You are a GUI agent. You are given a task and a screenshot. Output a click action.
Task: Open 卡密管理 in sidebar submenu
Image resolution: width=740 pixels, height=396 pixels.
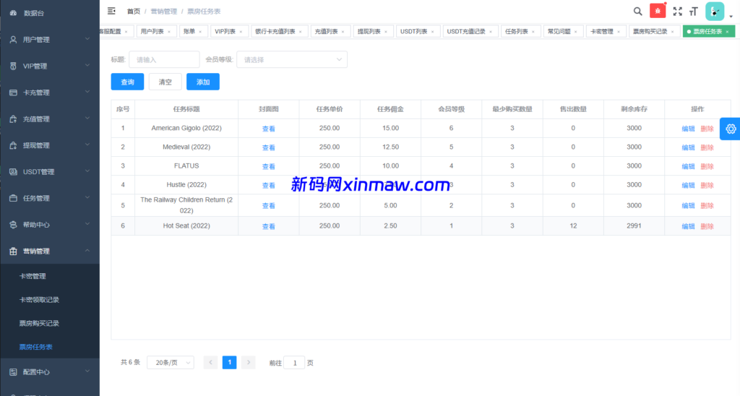point(33,276)
